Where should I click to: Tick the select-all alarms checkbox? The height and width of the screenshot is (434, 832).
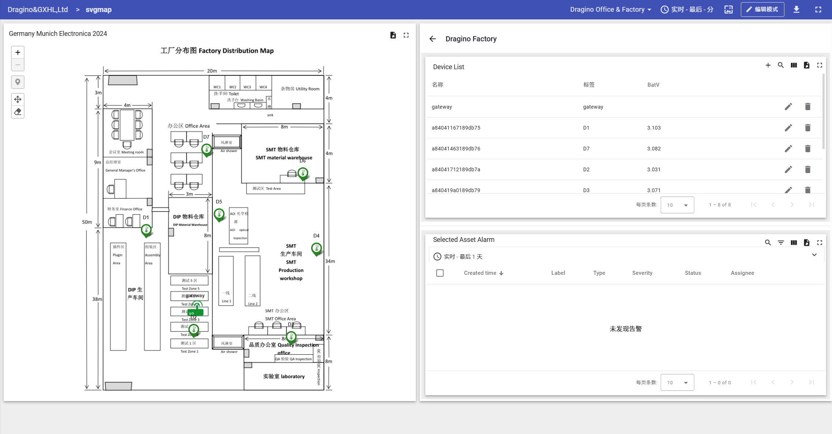tap(440, 273)
